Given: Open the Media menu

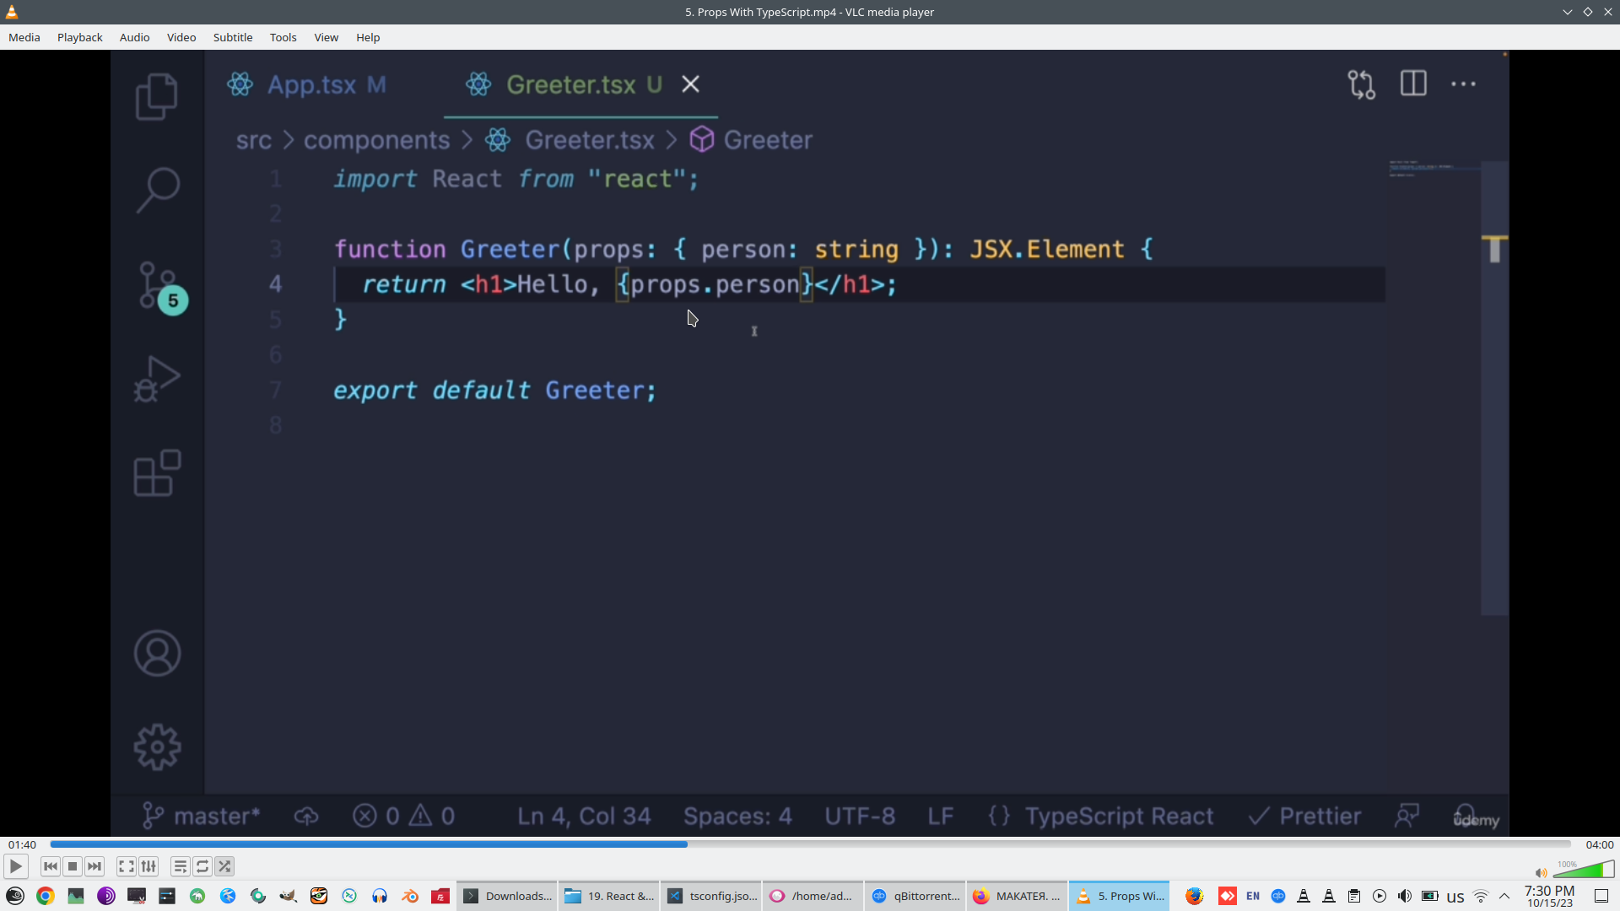Looking at the screenshot, I should tap(24, 37).
